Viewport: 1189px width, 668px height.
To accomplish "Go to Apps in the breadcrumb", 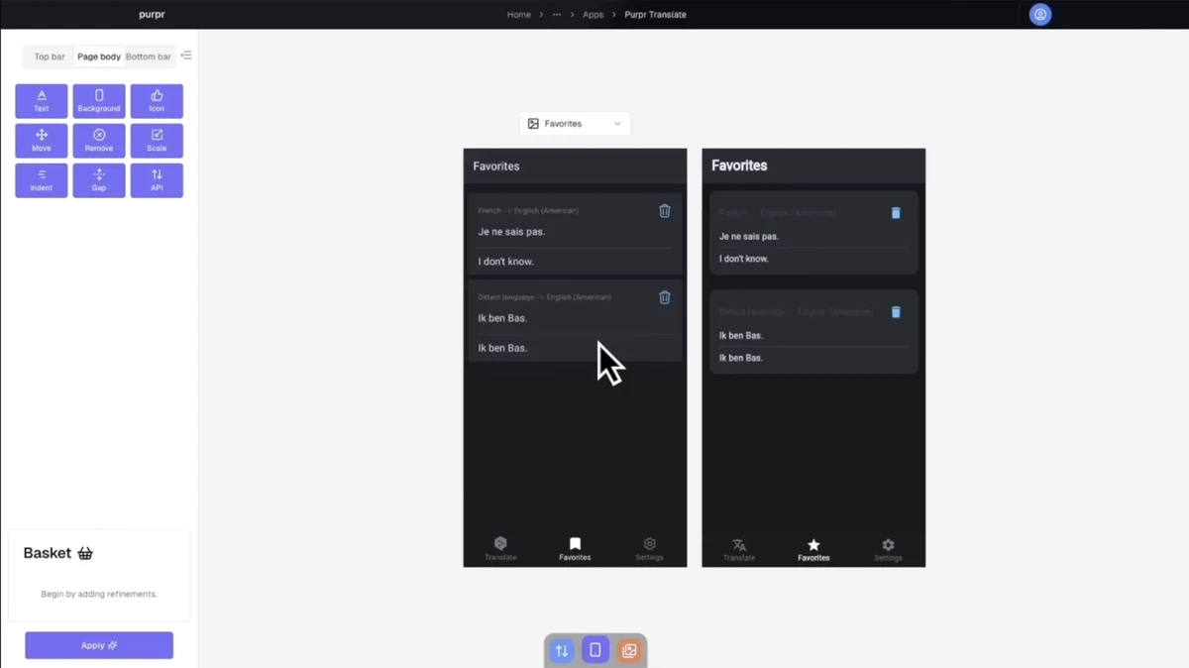I will [x=594, y=15].
